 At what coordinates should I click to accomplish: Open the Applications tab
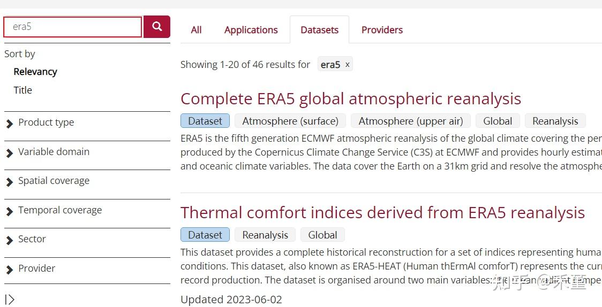[x=251, y=30]
